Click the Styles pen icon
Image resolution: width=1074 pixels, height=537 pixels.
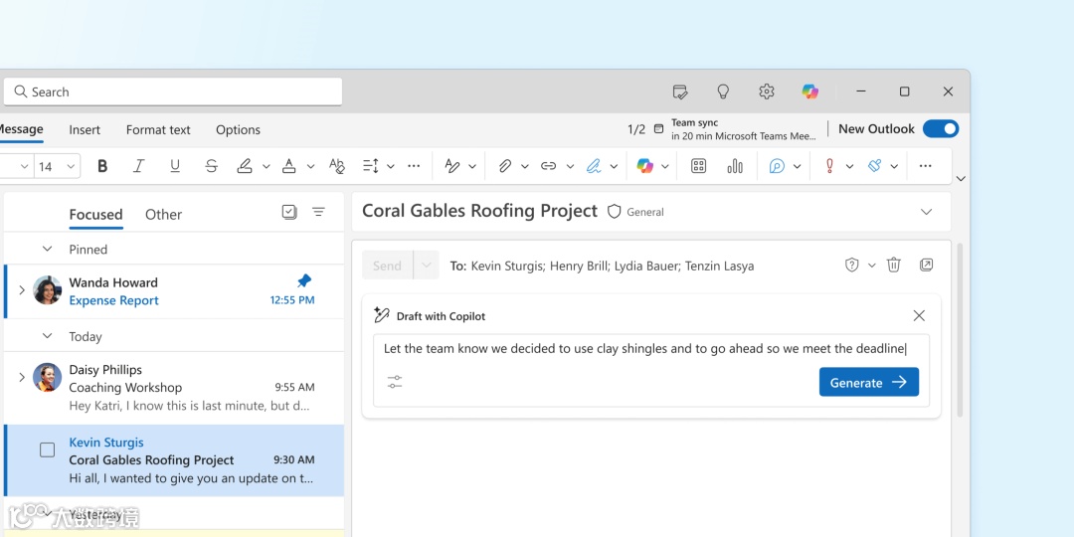[x=452, y=166]
